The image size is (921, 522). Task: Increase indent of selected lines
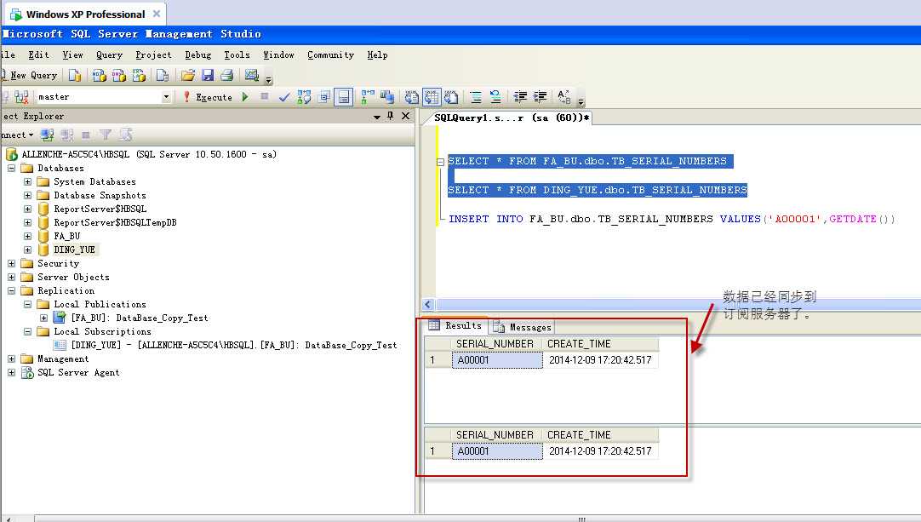click(540, 97)
